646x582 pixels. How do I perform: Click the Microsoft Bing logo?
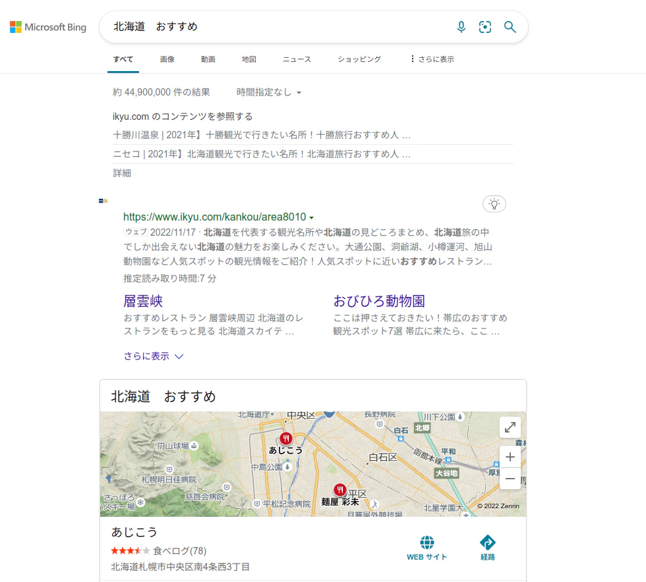coord(48,27)
